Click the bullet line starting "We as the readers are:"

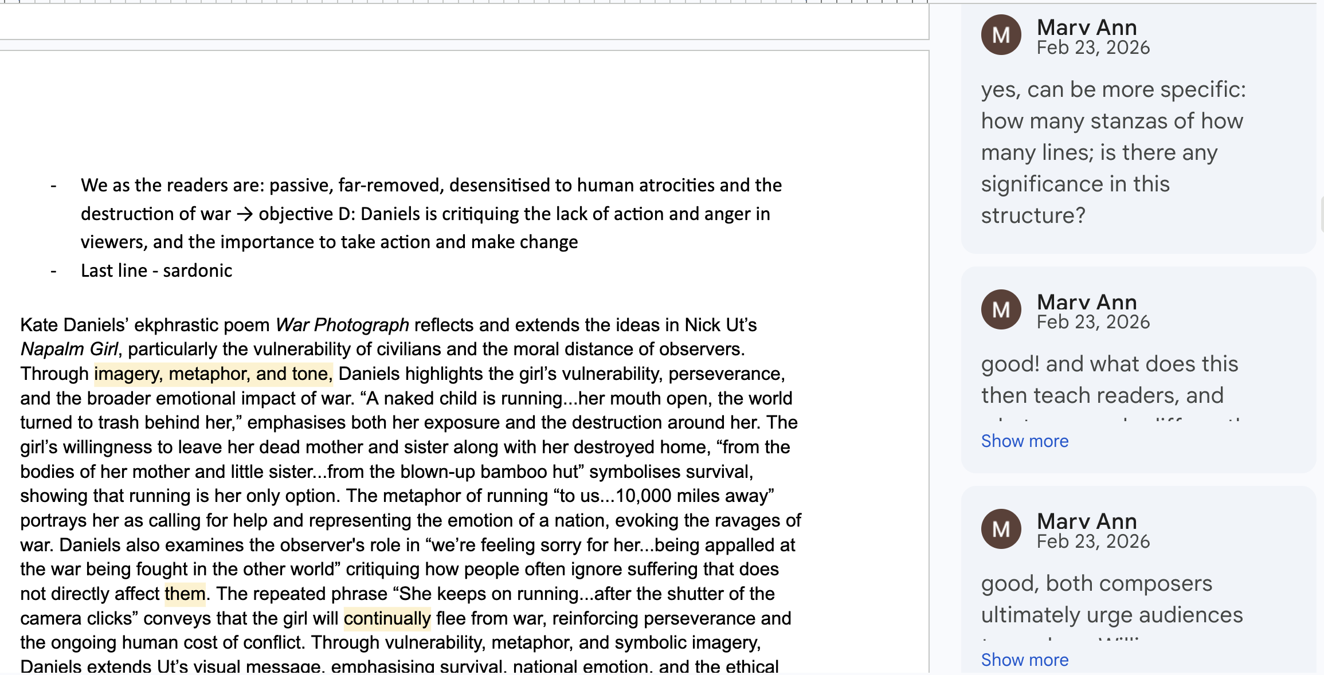click(x=431, y=185)
